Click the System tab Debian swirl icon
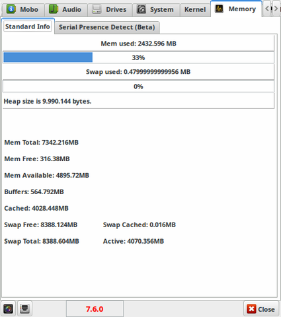Viewport: 281px width, 317px height. click(141, 9)
